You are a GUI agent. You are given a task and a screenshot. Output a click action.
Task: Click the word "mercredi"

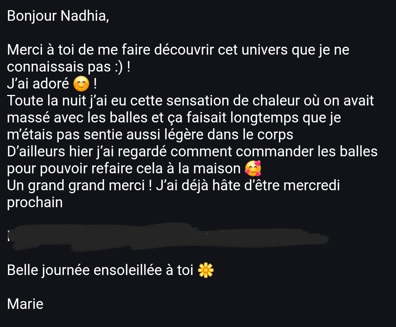click(312, 185)
